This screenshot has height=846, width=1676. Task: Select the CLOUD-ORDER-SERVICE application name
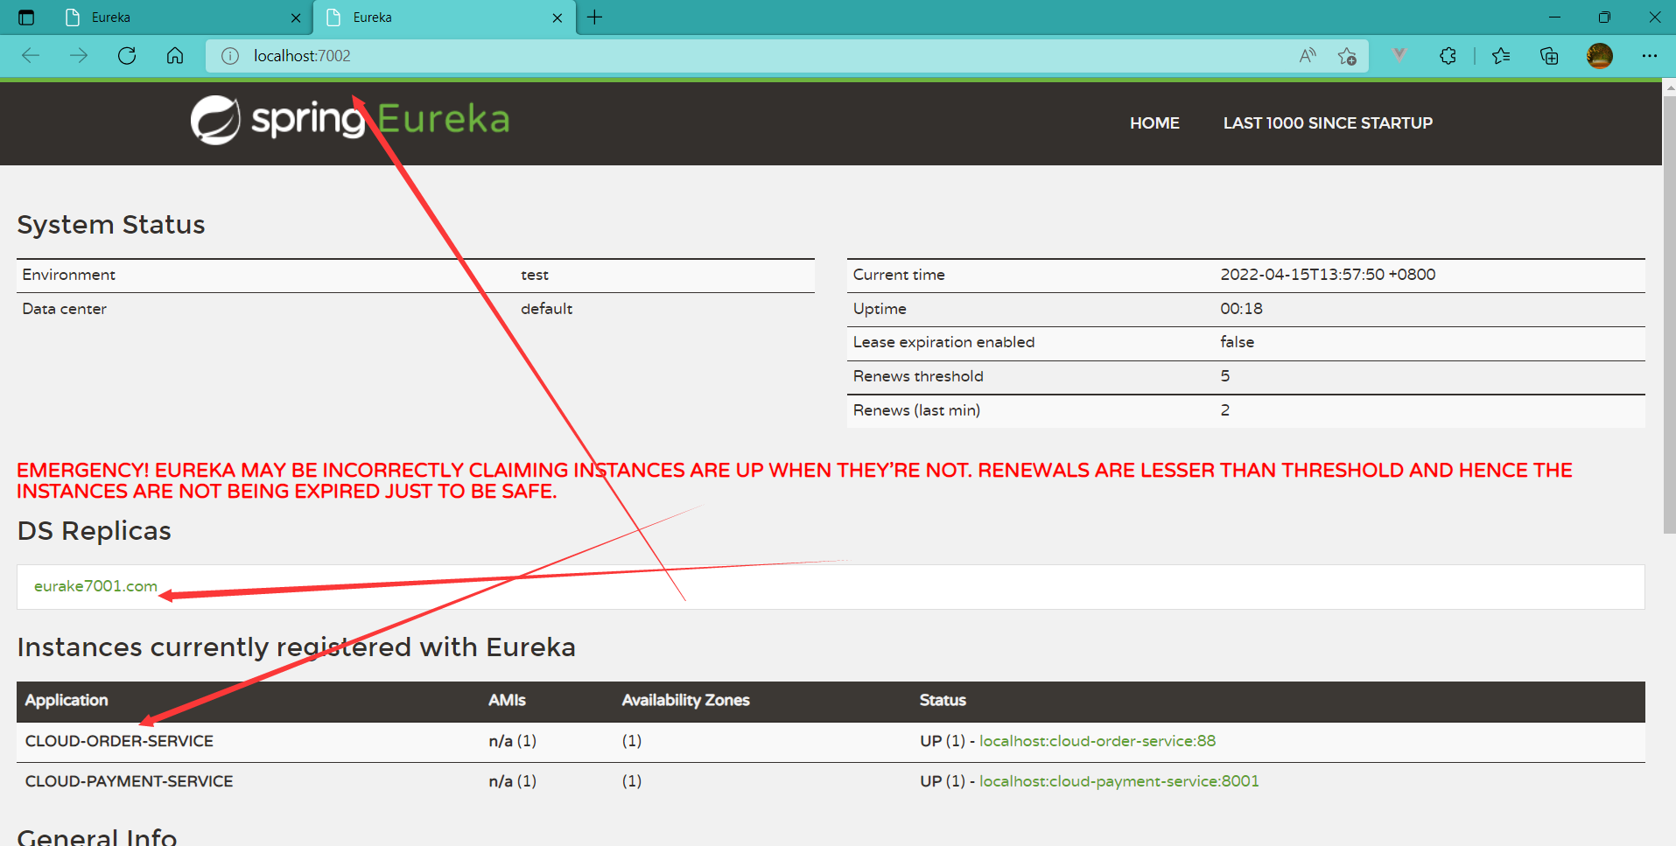pyautogui.click(x=119, y=741)
